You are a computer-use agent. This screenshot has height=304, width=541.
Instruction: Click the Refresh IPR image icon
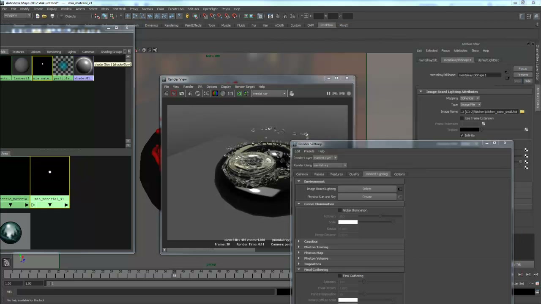(x=197, y=93)
